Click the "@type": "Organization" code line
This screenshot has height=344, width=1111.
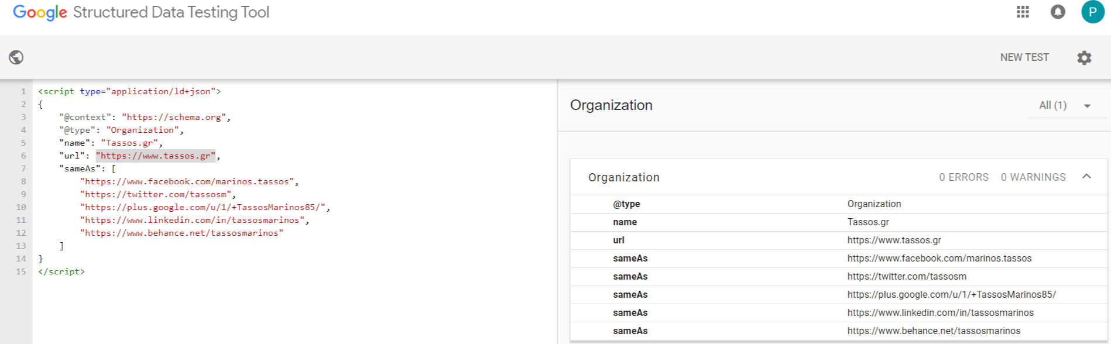pyautogui.click(x=121, y=130)
